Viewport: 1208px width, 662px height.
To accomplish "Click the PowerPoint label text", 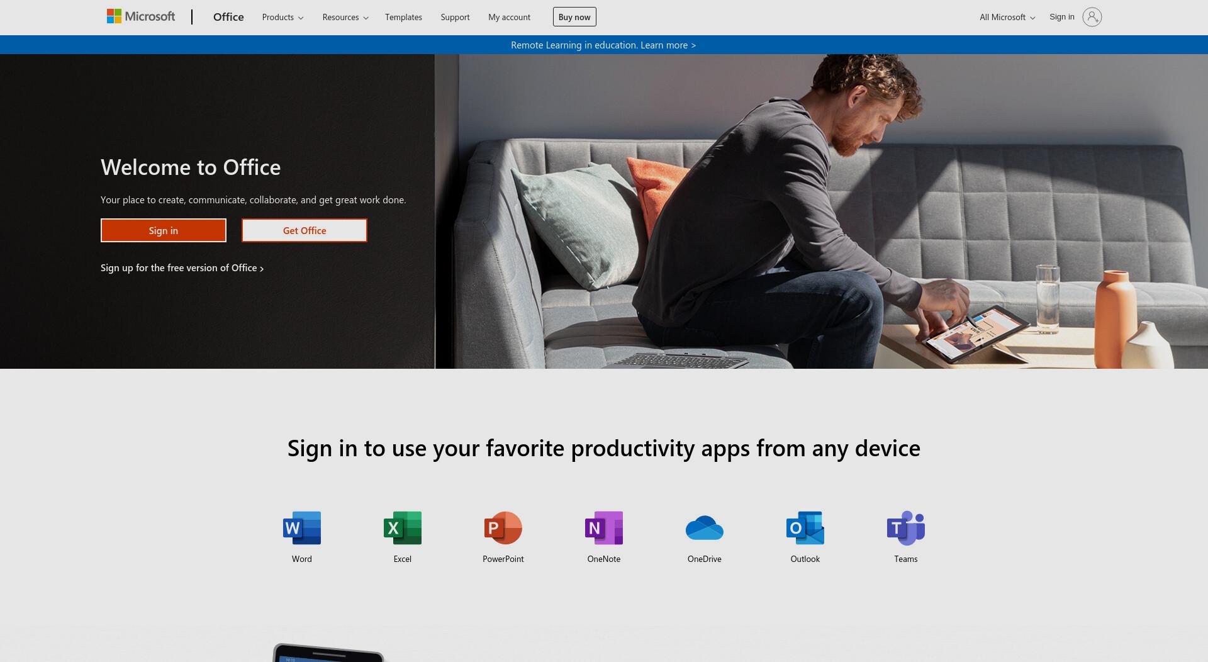I will (x=503, y=559).
